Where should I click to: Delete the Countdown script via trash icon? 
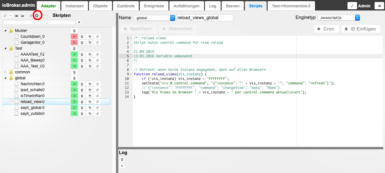[82, 36]
